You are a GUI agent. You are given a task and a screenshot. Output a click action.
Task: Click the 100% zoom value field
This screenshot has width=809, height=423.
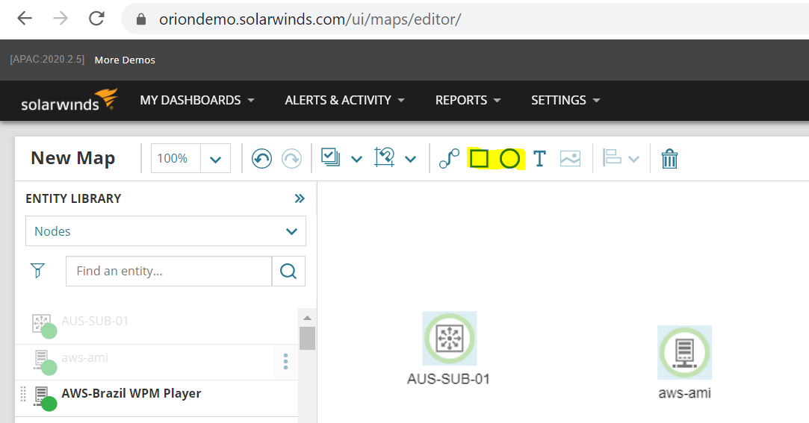click(176, 158)
